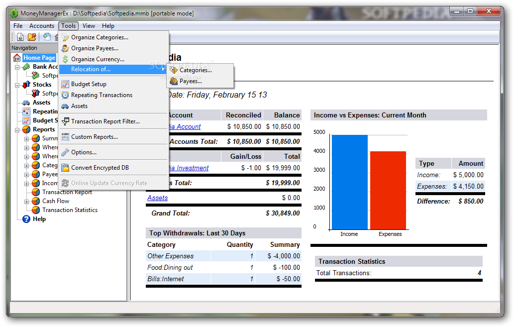Click the car icon beside Assets in Tools menu
Image resolution: width=514 pixels, height=327 pixels.
pos(65,107)
